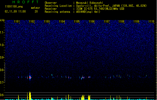Click the Observer label
Image resolution: width=157 pixels, height=100 pixels.
[51, 3]
